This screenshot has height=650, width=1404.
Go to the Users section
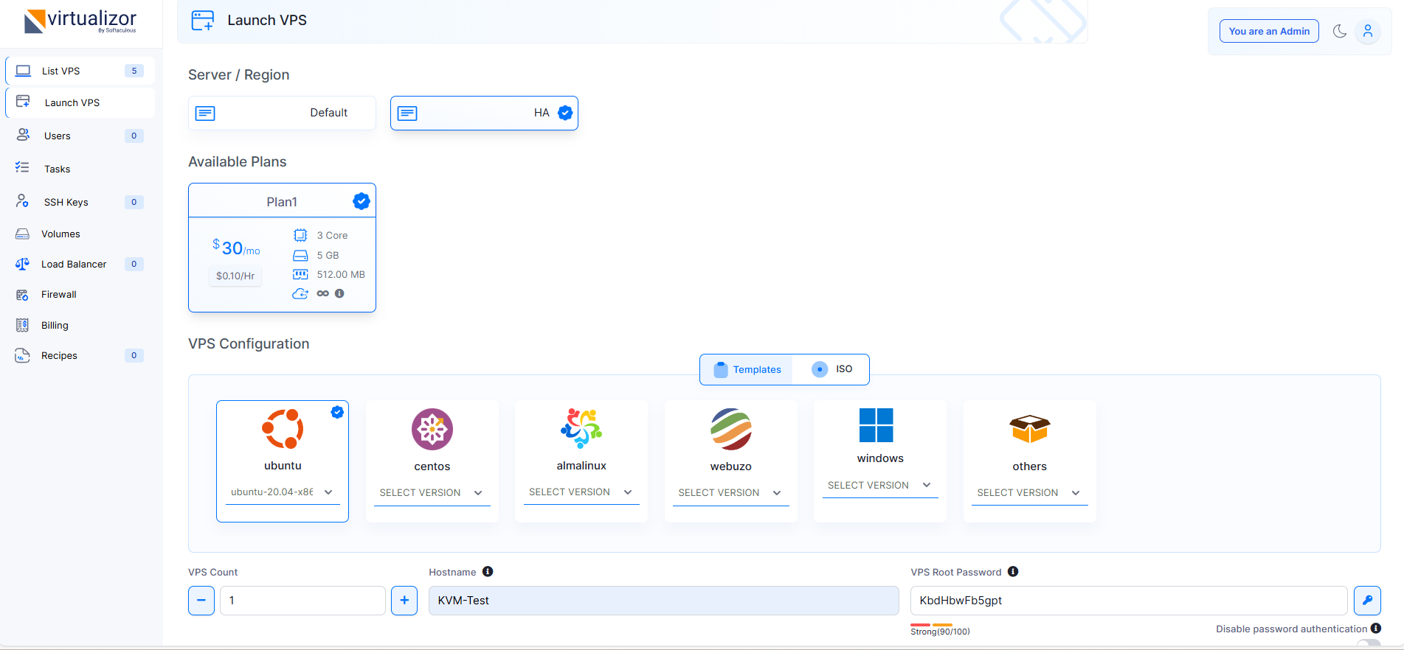click(80, 136)
